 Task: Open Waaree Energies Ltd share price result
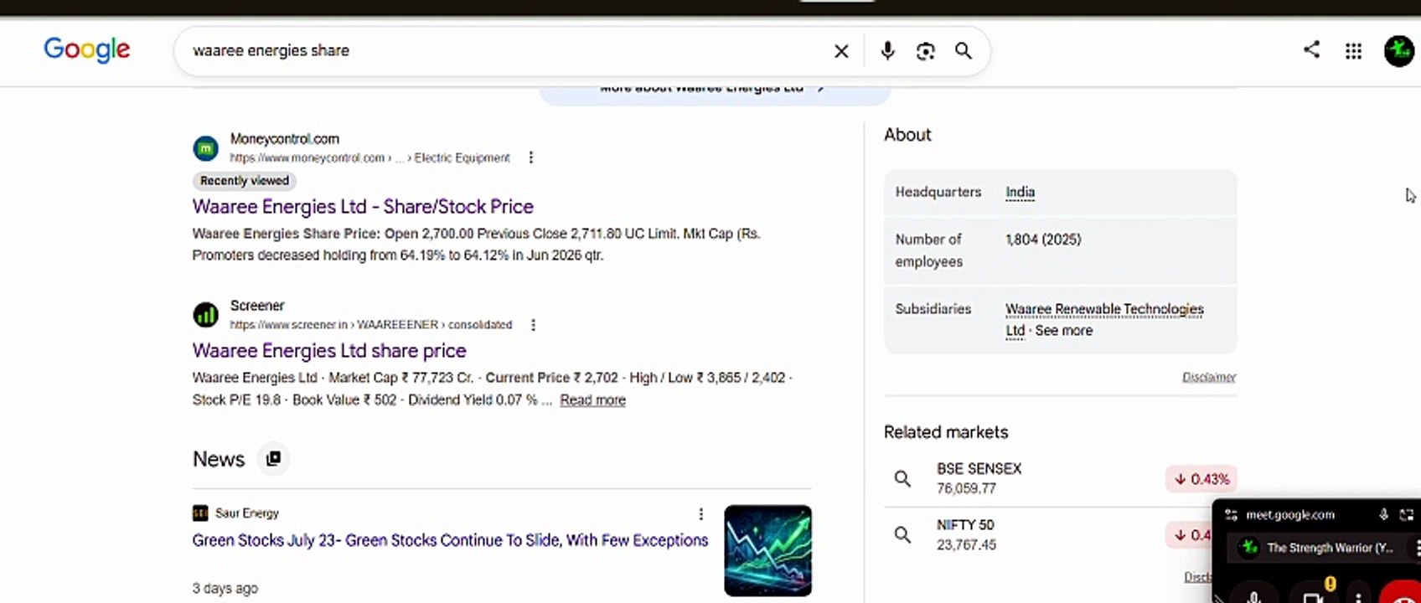point(329,351)
